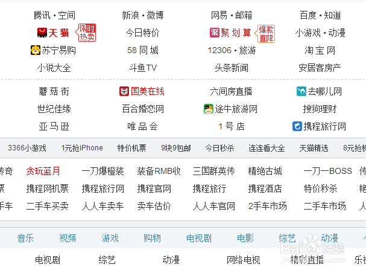Visit 亚马逊 link

point(54,126)
